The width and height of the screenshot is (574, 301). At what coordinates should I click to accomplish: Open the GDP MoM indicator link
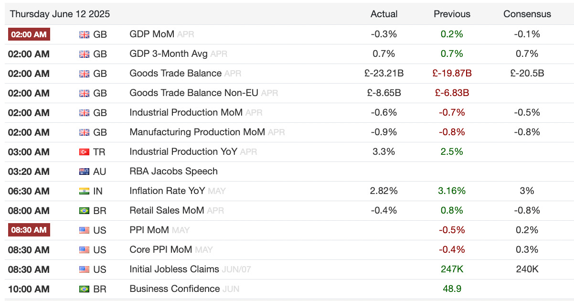[152, 34]
